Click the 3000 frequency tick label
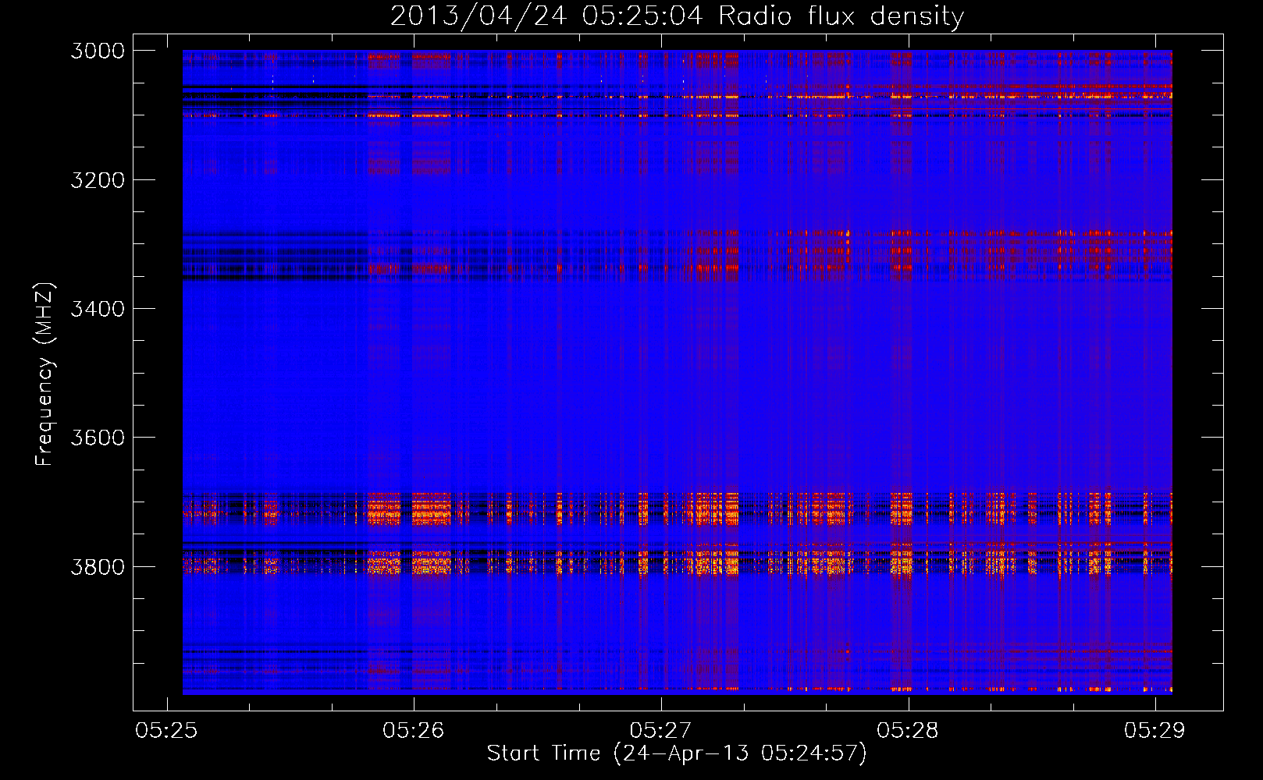Image resolution: width=1263 pixels, height=780 pixels. pos(98,51)
